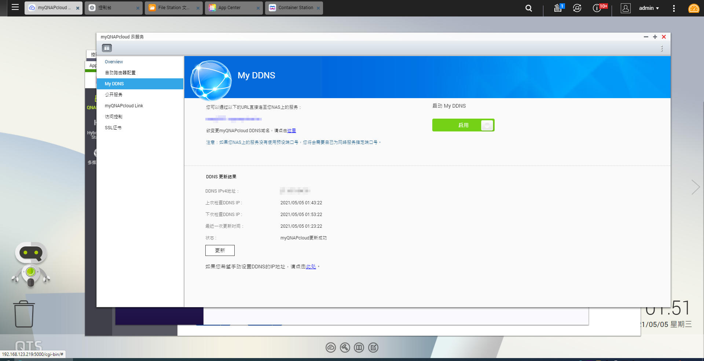Open the tutorial book icon in bottom dock
Image resolution: width=704 pixels, height=361 pixels.
click(359, 347)
